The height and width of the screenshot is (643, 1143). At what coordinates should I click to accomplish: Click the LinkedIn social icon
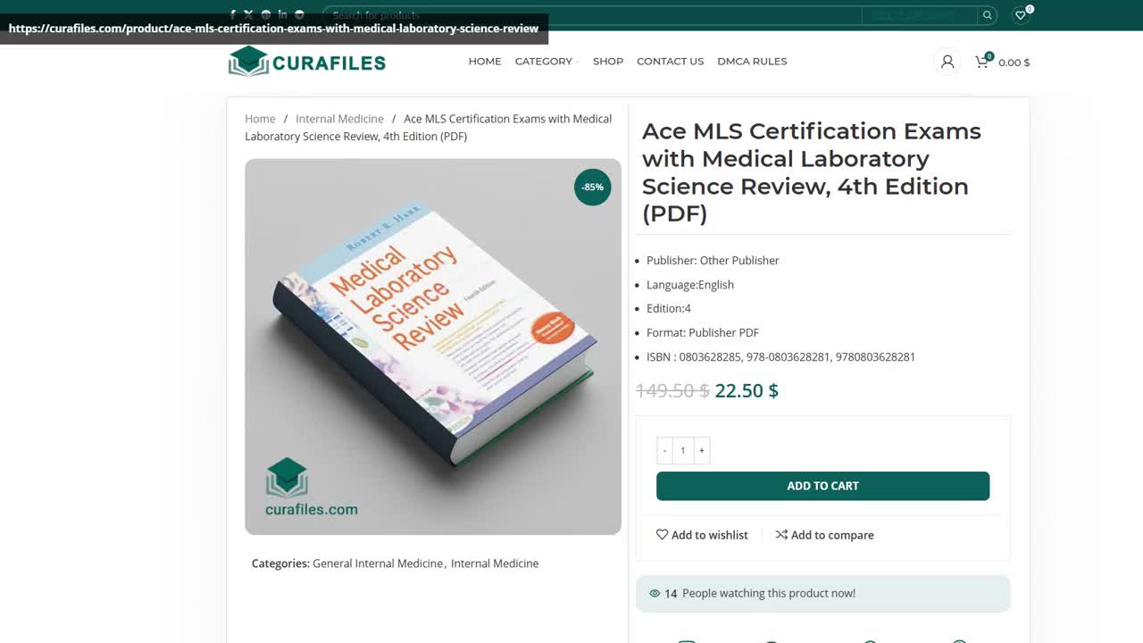pos(282,14)
